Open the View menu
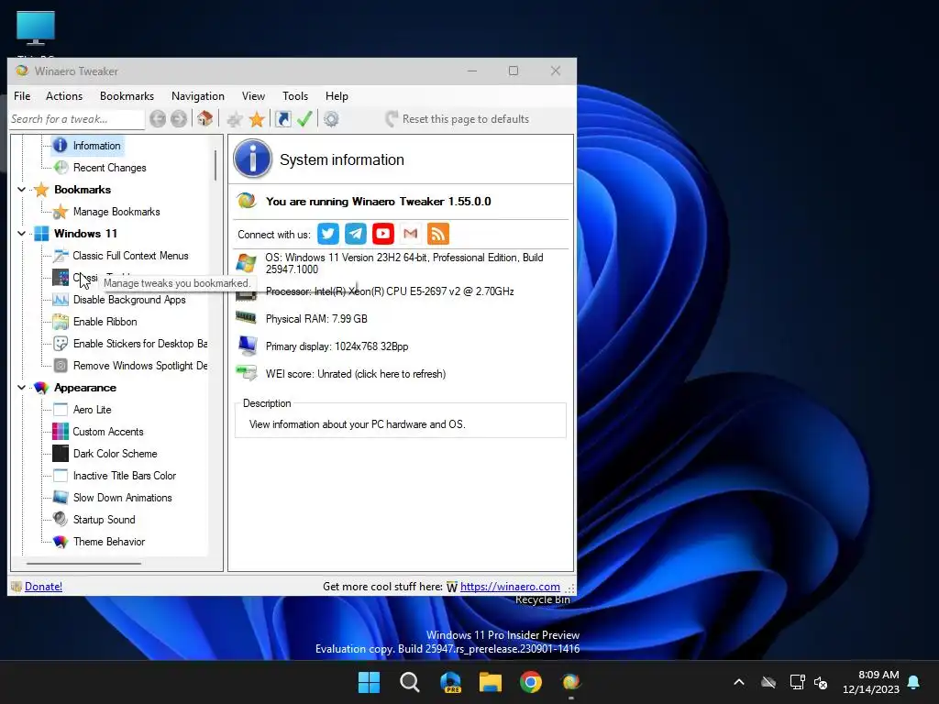Image resolution: width=939 pixels, height=704 pixels. coord(253,95)
